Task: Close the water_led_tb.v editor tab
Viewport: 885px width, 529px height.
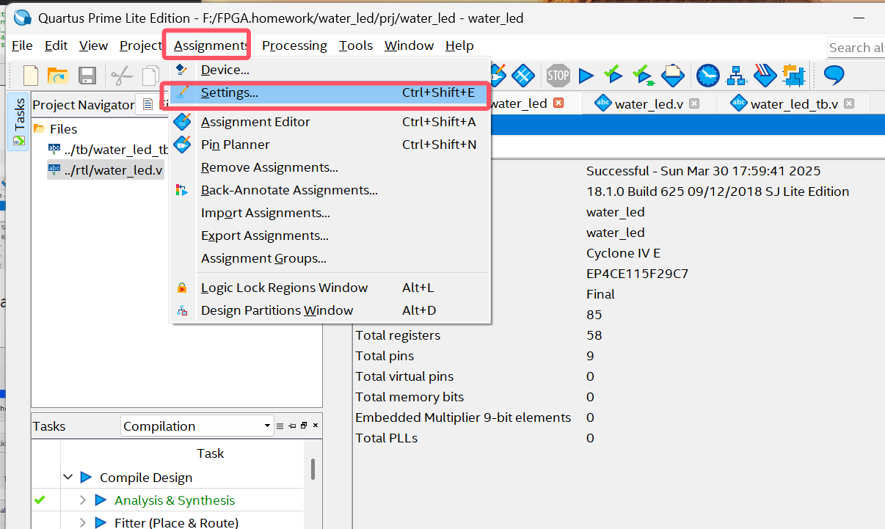Action: coord(849,103)
